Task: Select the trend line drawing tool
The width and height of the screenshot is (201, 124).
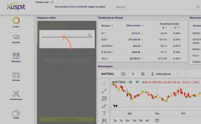Action: (104, 91)
